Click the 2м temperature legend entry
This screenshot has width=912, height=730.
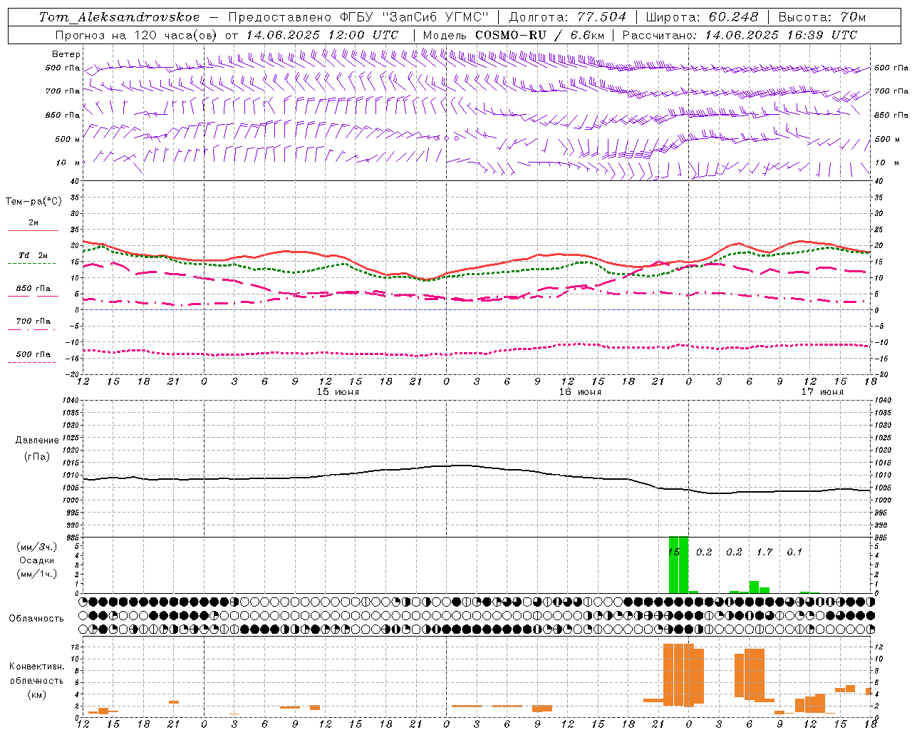[33, 222]
